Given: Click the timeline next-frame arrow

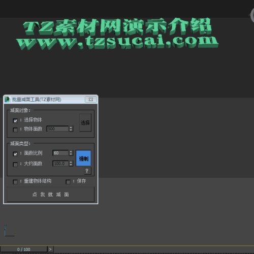Looking at the screenshot, I should click(50, 249).
